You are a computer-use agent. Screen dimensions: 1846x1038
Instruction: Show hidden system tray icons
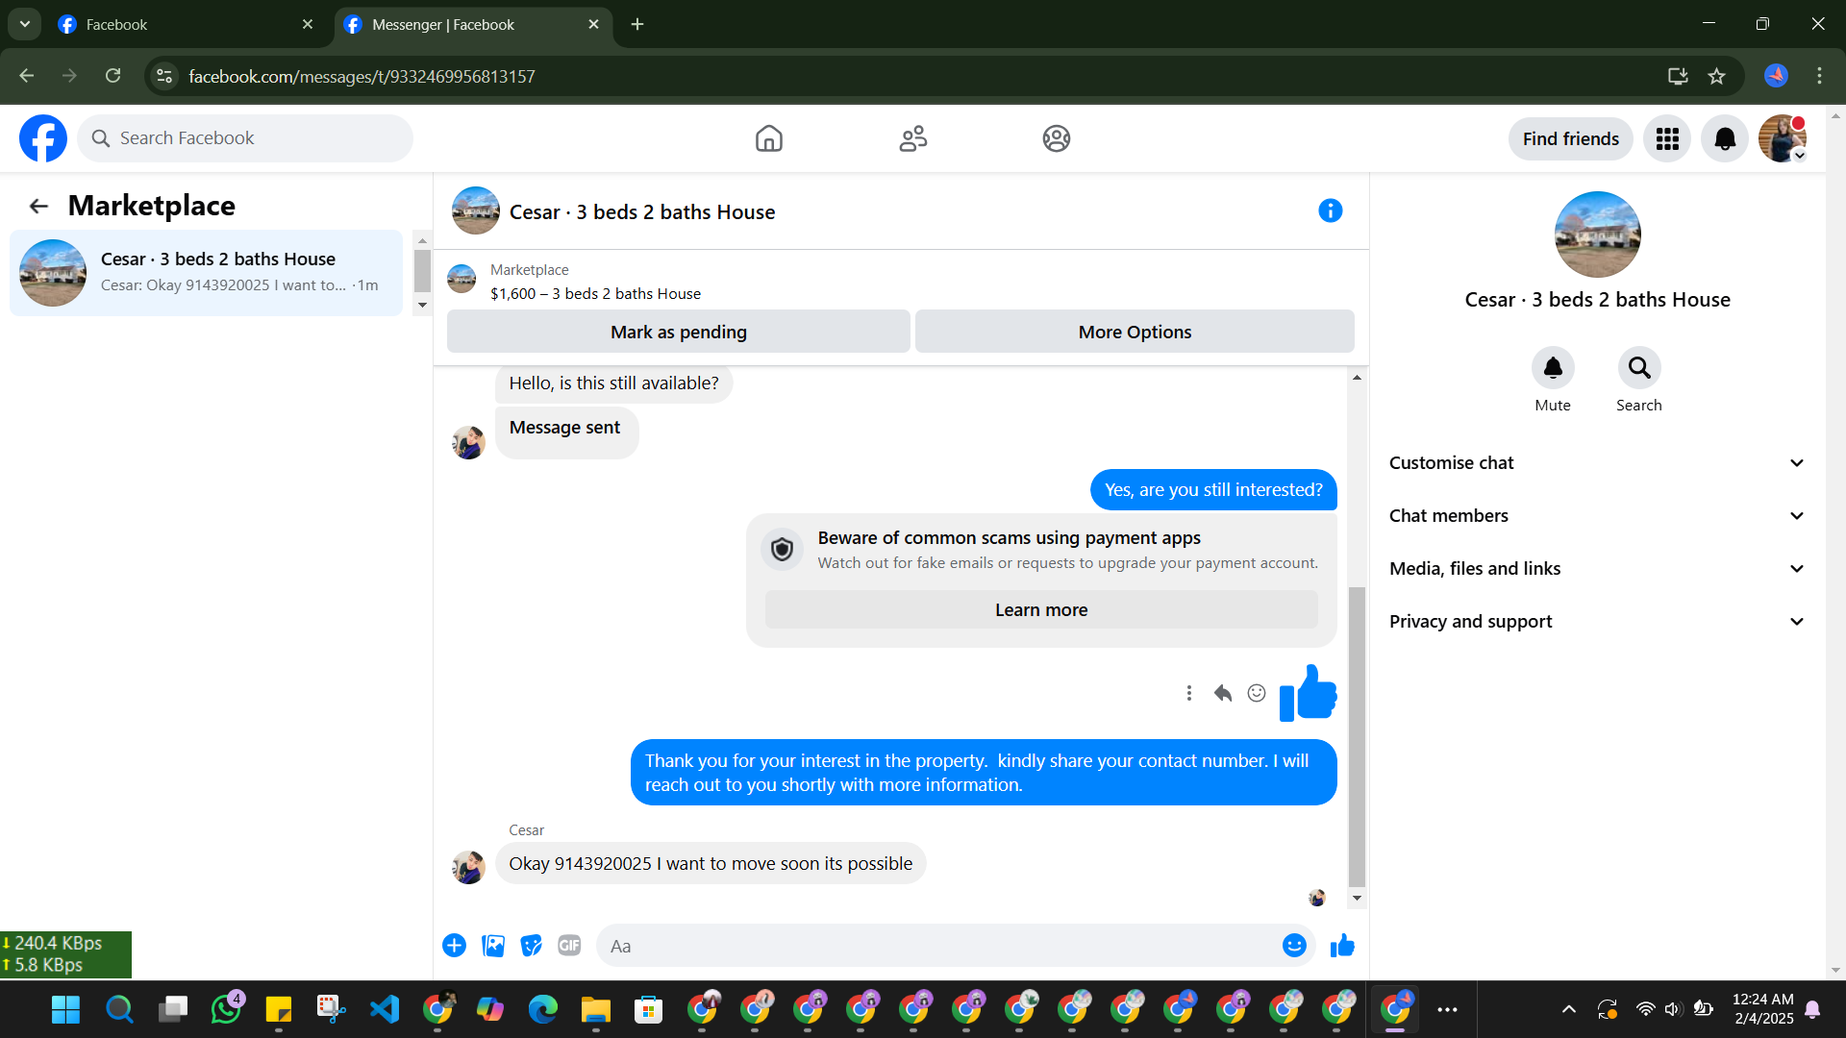tap(1568, 1009)
